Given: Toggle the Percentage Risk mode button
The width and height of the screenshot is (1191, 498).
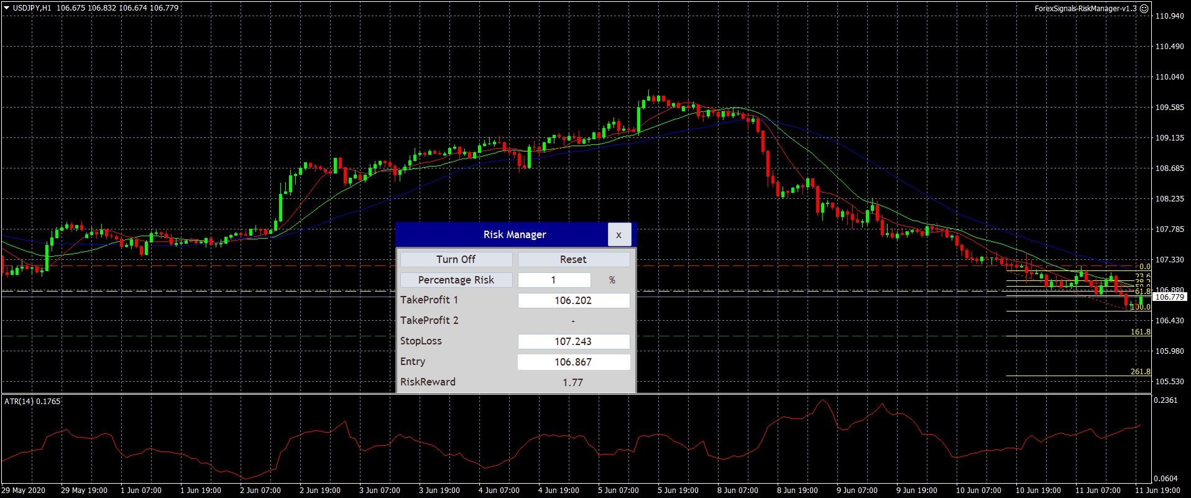Looking at the screenshot, I should click(x=456, y=280).
